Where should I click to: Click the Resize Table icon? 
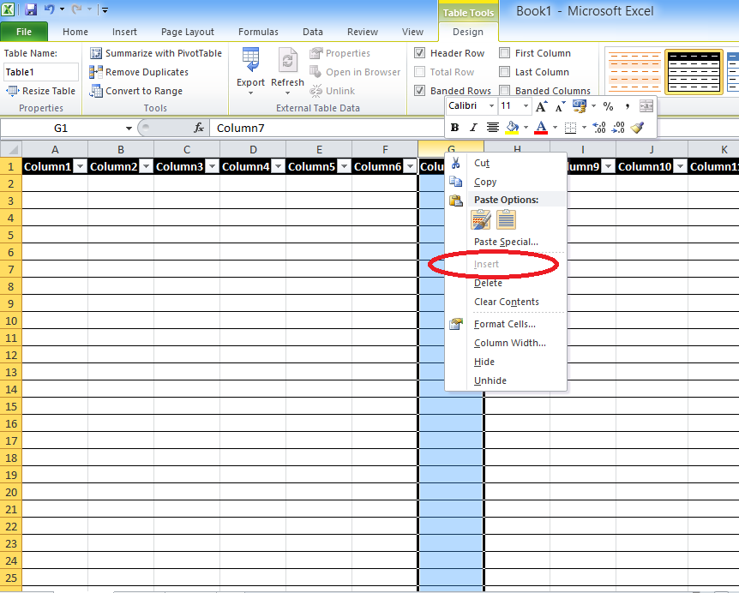pos(12,91)
